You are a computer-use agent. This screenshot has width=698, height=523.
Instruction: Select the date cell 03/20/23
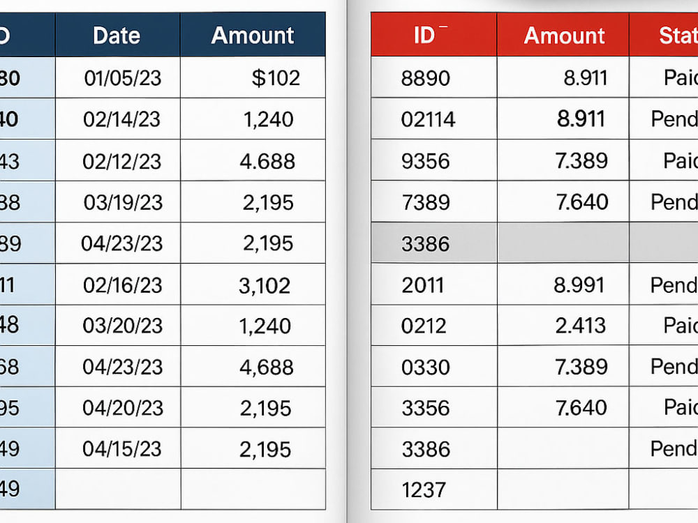[x=117, y=326]
